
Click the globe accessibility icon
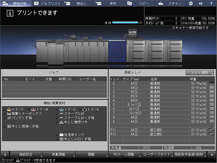[191, 3]
